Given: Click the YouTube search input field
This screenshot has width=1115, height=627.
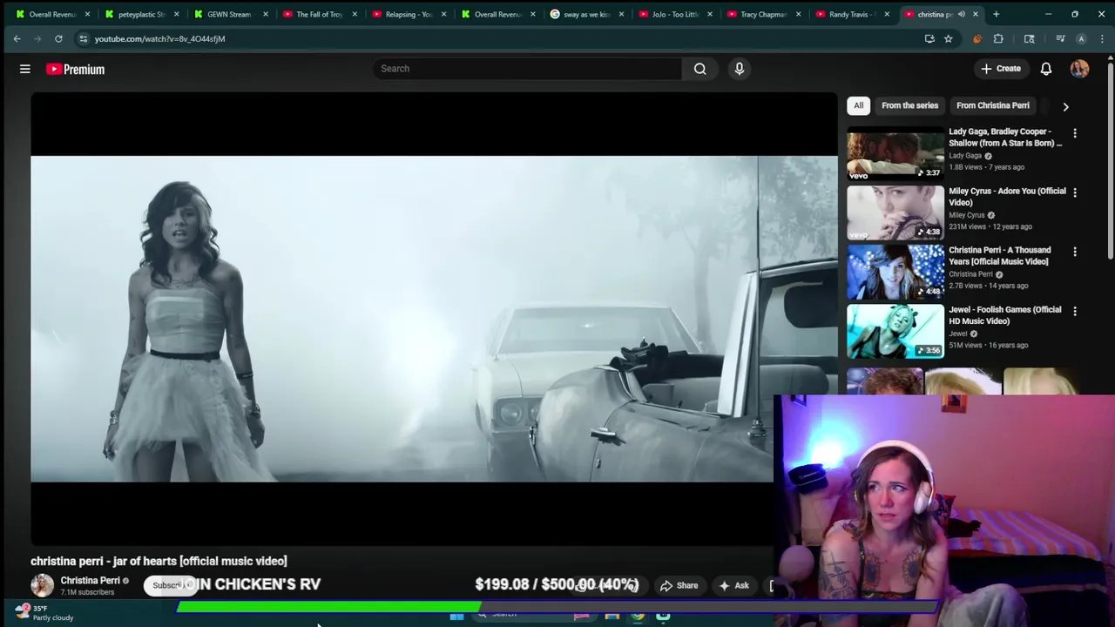Looking at the screenshot, I should click(528, 69).
